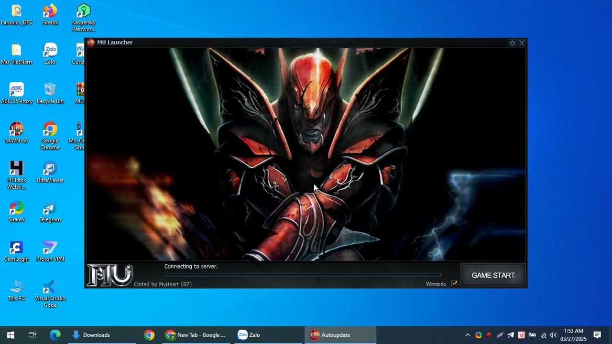Open Google Chrome desktop shortcut
This screenshot has width=612, height=344.
pyautogui.click(x=50, y=136)
